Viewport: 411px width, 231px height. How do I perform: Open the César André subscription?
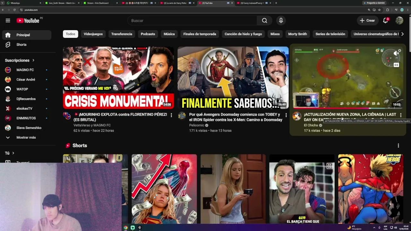coord(27,80)
